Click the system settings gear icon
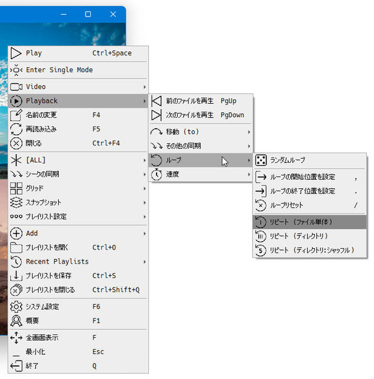This screenshot has width=374, height=379. point(16,307)
